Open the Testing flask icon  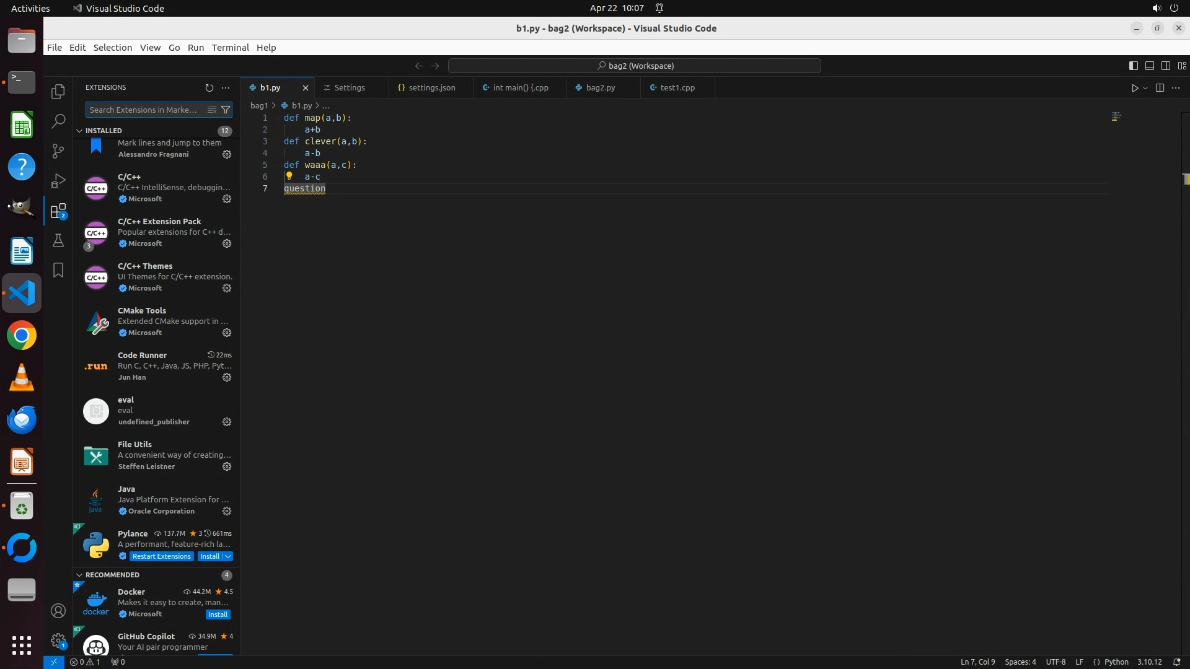(x=58, y=240)
